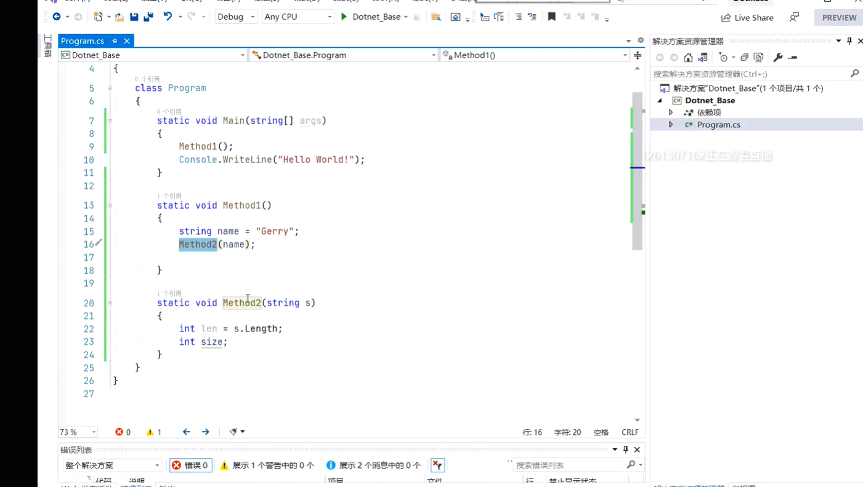Image resolution: width=863 pixels, height=487 pixels.
Task: Toggle the warnings filter in the Error List
Action: coord(266,465)
